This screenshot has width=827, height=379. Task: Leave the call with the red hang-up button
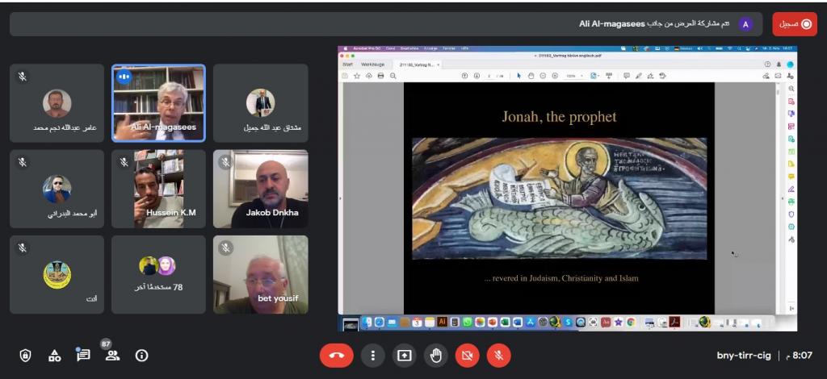click(x=336, y=355)
